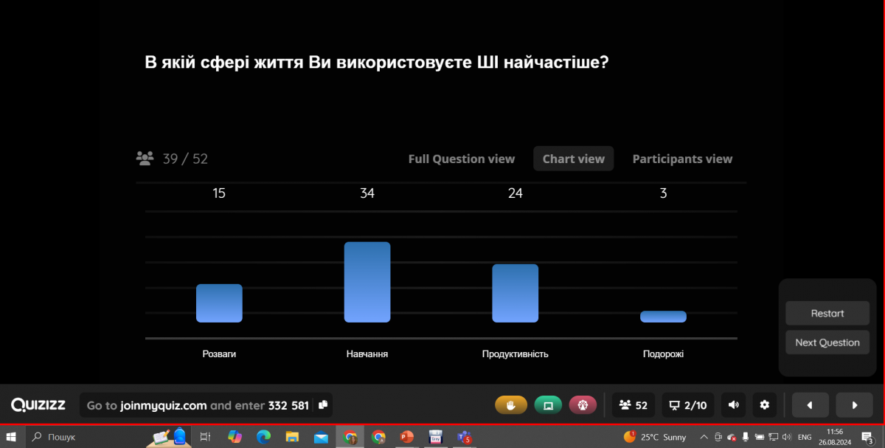Click the Продуктивність bar in chart
Screen dimensions: 885x448
[x=515, y=293]
